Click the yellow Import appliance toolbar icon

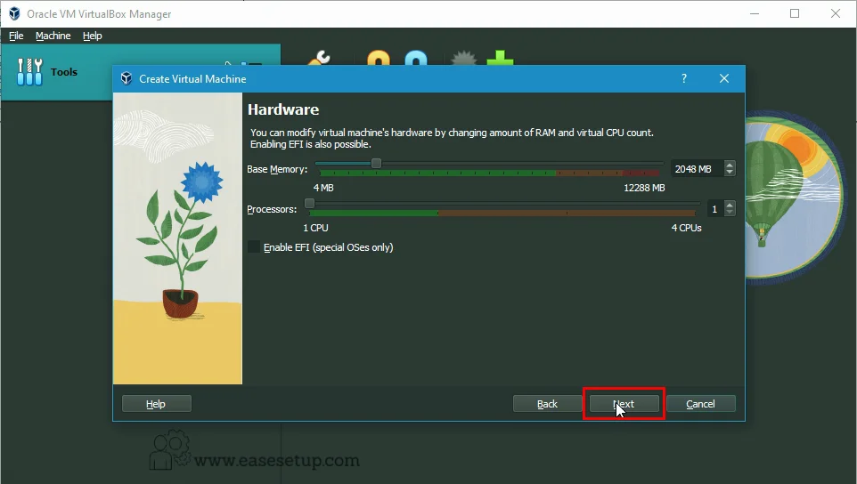coord(379,58)
